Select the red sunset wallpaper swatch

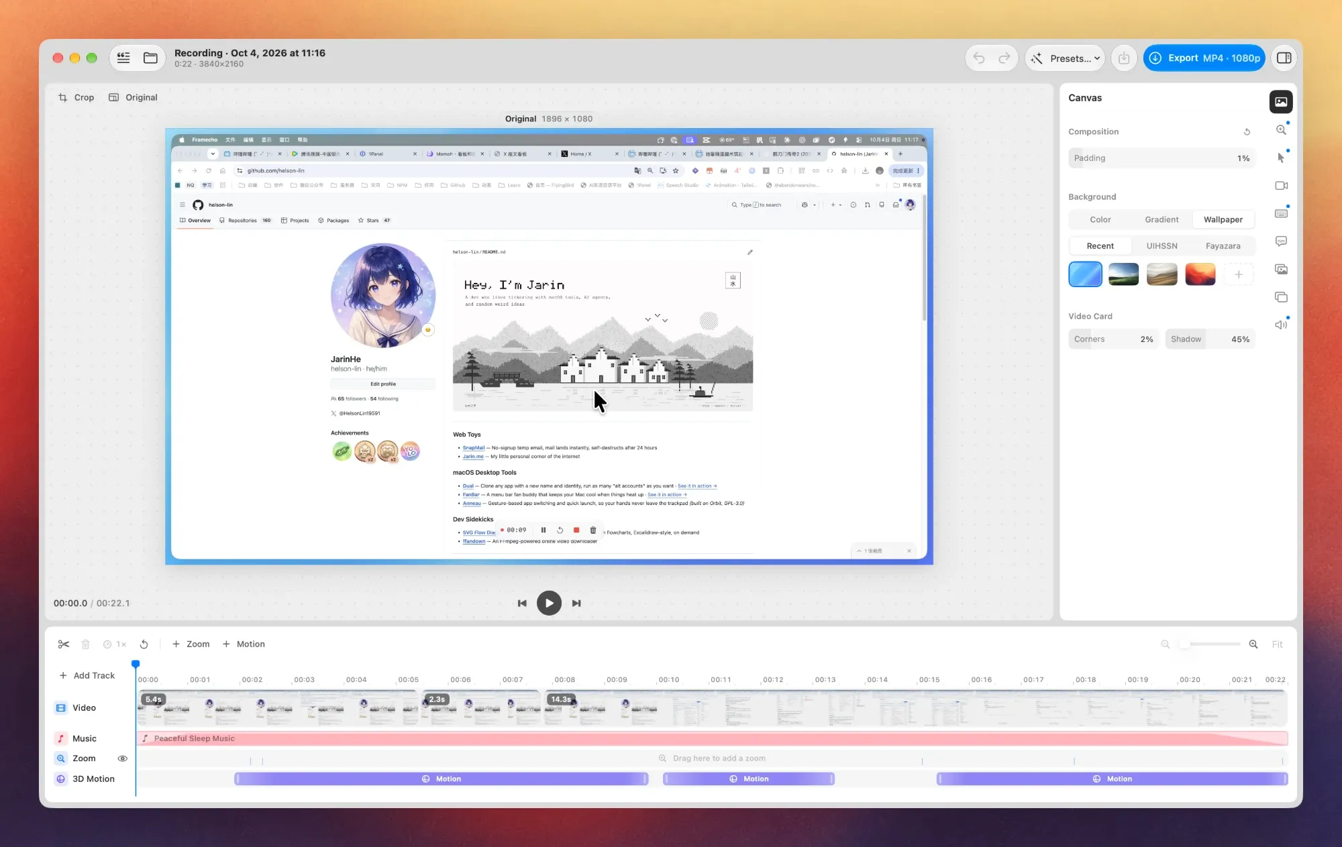pos(1200,274)
